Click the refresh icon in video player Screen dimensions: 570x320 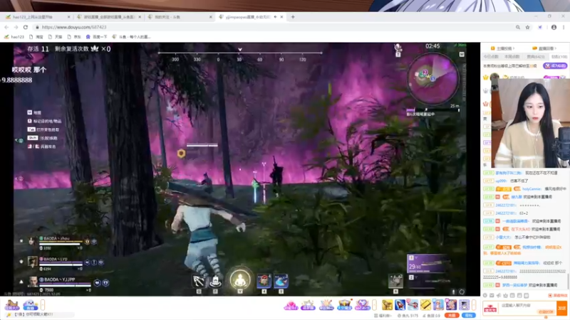click(x=462, y=292)
